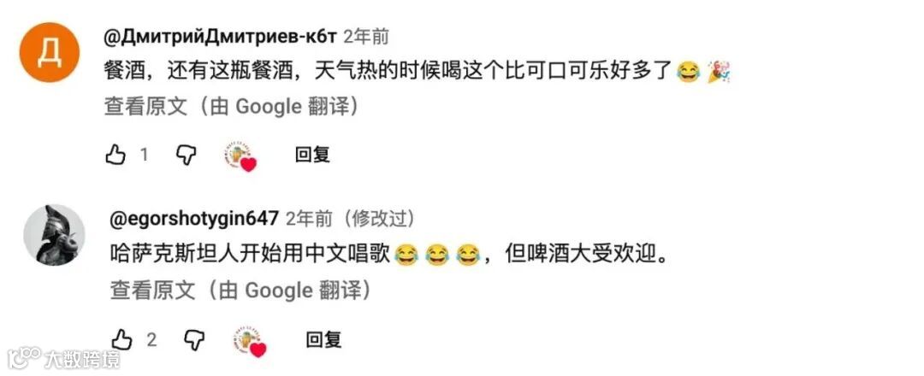The width and height of the screenshot is (924, 376).
Task: Click the 2年前(修改过) timestamp on second comment
Action: (x=350, y=219)
